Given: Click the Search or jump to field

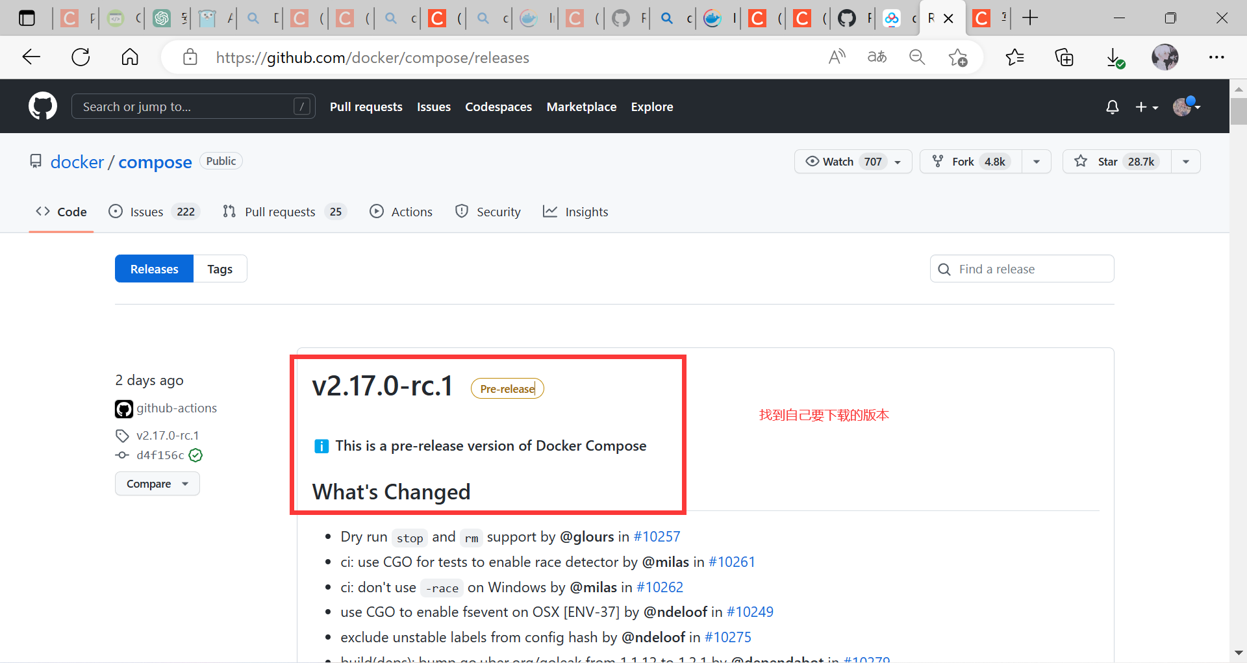Looking at the screenshot, I should click(193, 106).
